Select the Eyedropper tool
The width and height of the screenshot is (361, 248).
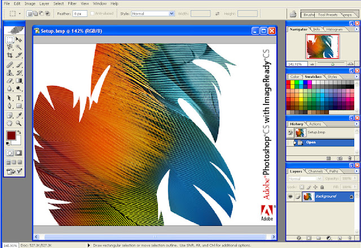[19, 115]
